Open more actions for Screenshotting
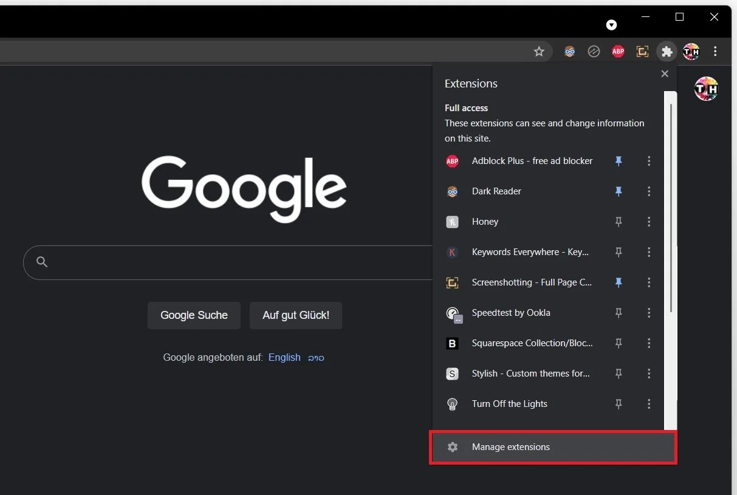This screenshot has width=737, height=495. 649,282
